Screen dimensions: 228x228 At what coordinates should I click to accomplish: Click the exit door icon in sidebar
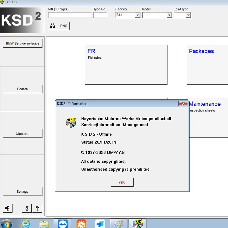click(7, 208)
